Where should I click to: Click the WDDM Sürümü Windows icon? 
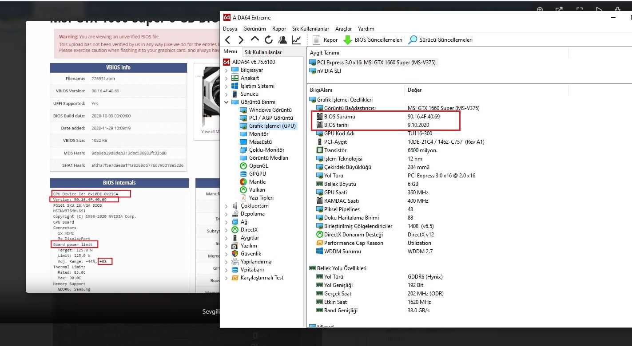(319, 252)
